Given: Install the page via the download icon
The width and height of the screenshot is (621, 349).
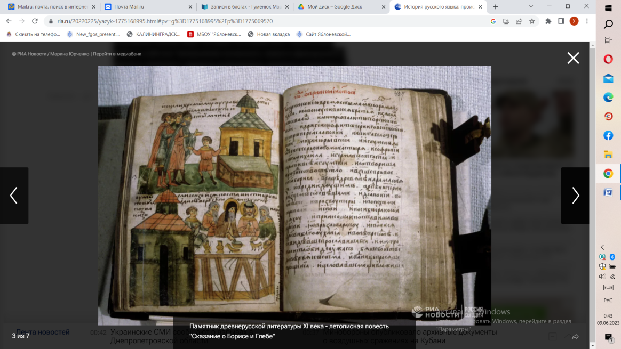Looking at the screenshot, I should (x=506, y=21).
